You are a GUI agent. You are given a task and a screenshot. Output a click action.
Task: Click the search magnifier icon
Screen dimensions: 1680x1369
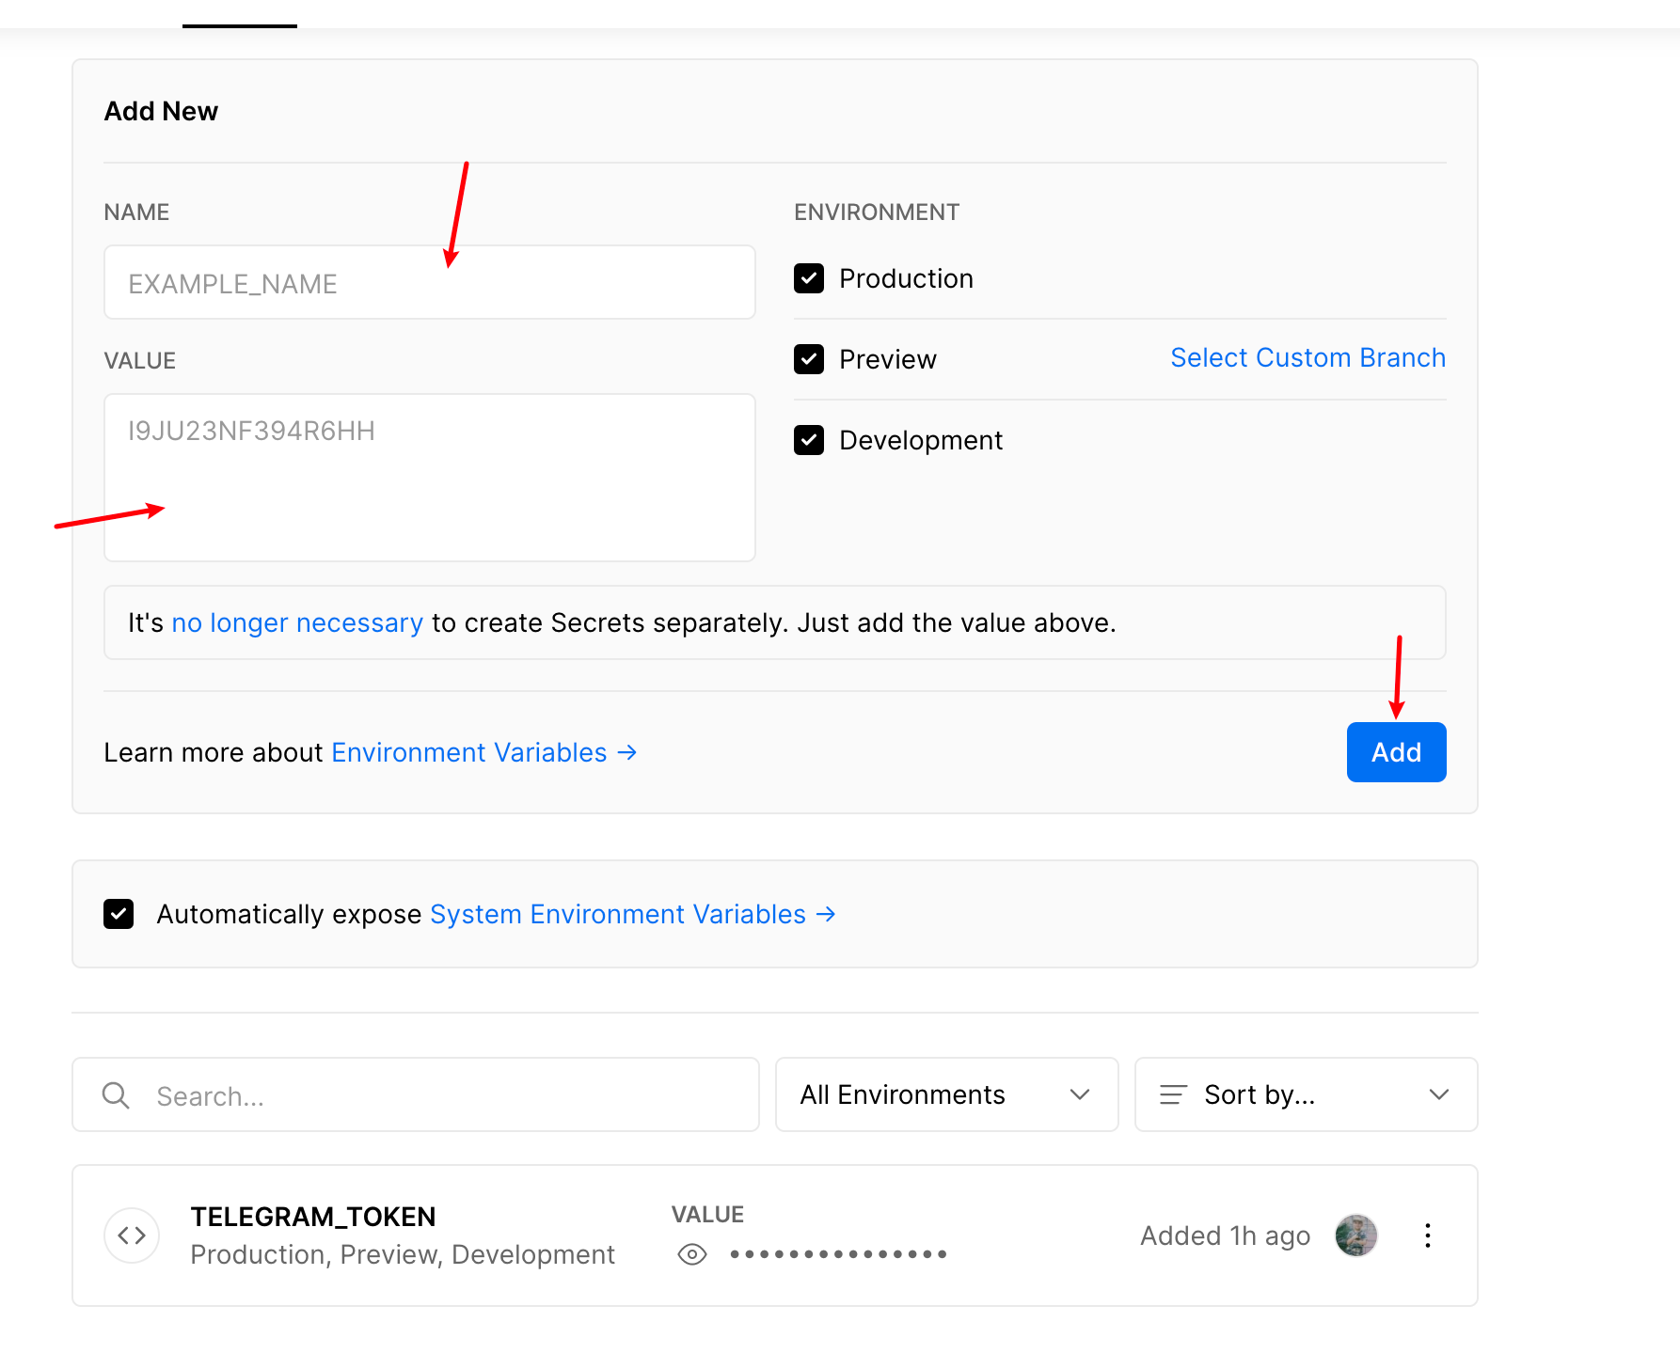[116, 1095]
